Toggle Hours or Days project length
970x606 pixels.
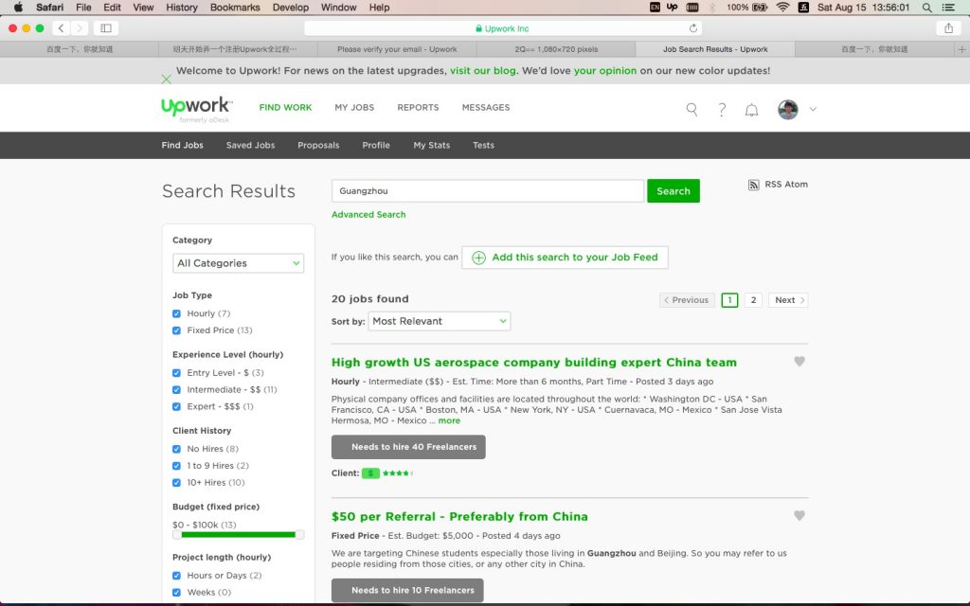176,576
